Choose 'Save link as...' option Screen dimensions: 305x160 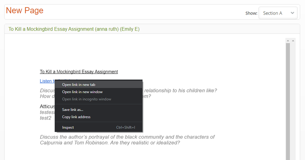coord(99,110)
